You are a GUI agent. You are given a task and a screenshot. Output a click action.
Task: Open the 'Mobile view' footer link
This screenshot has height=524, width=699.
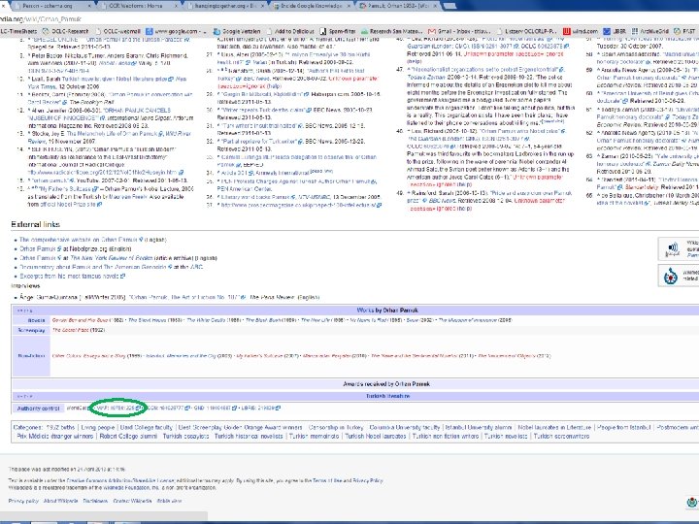[x=169, y=501]
